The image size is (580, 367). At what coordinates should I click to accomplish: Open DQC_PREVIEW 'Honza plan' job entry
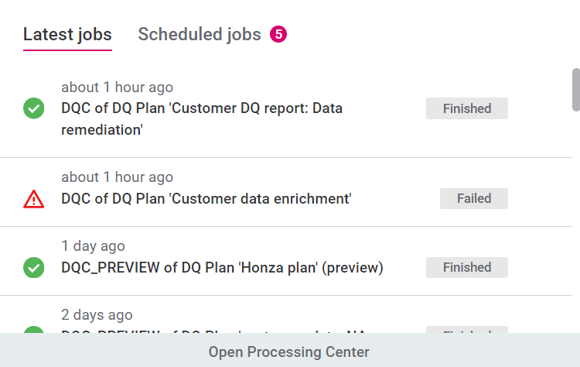coord(222,268)
